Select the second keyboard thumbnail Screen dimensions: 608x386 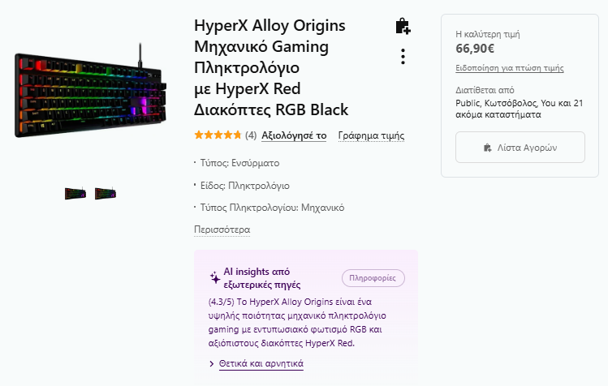106,193
